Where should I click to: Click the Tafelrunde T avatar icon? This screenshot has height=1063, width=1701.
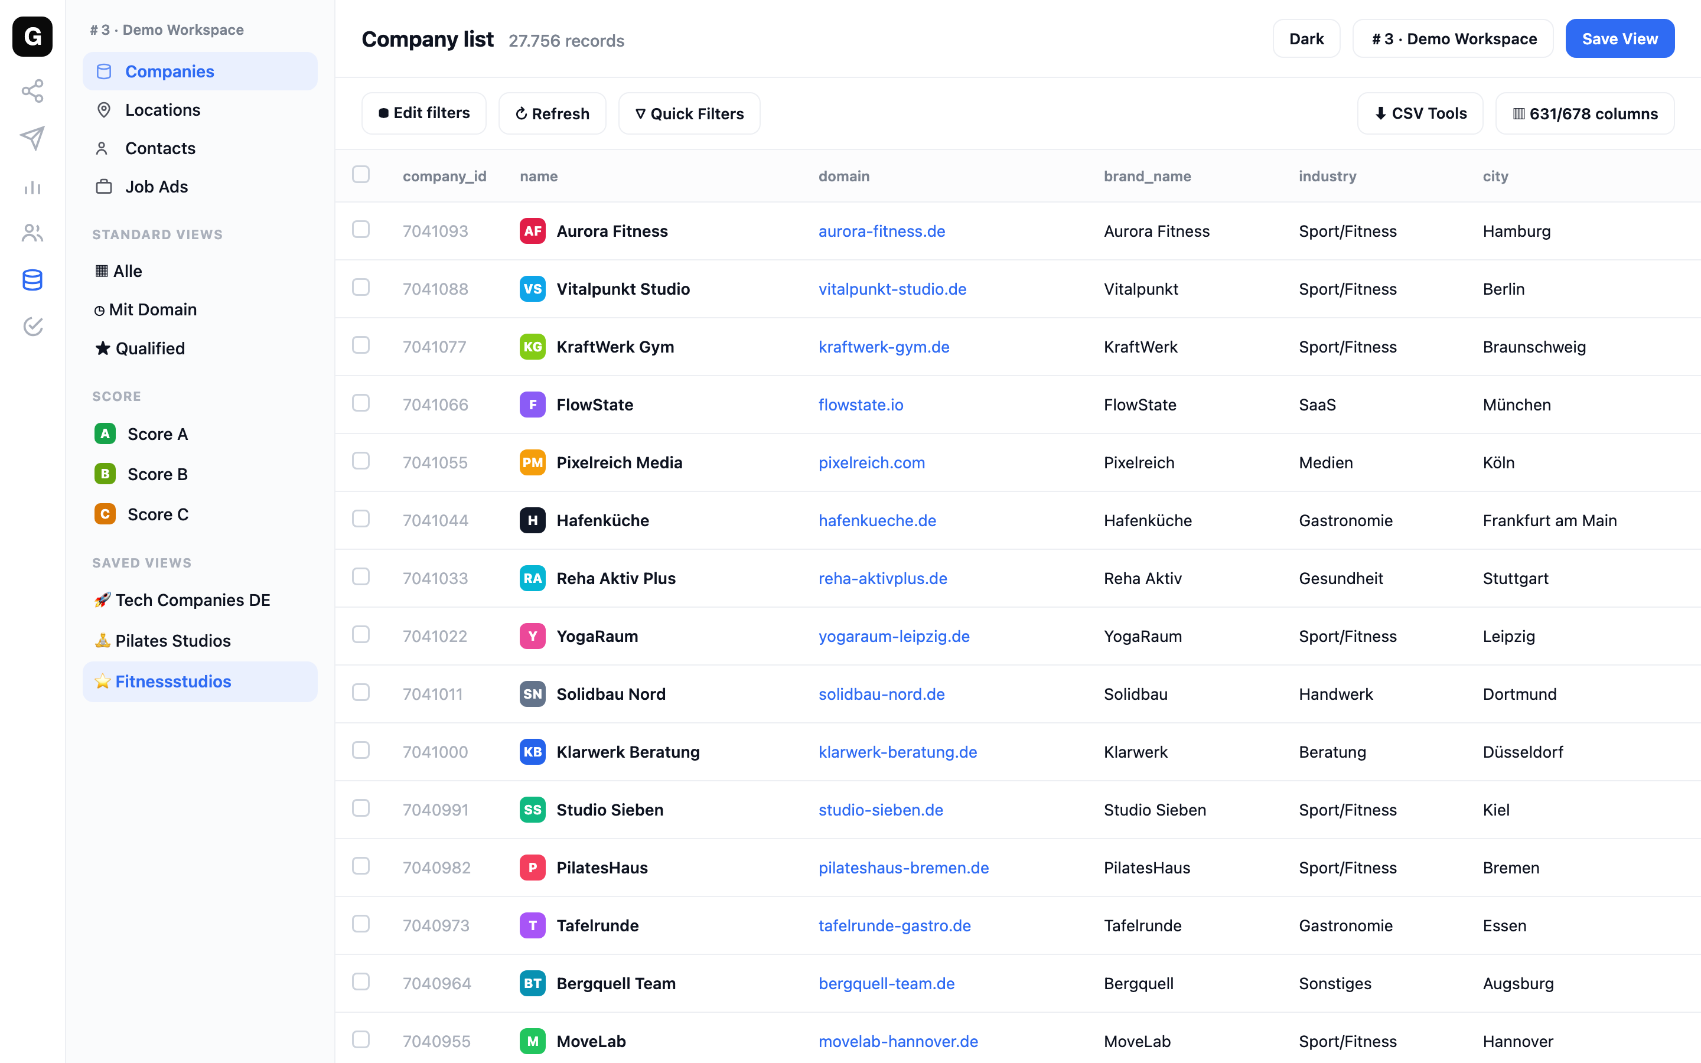pos(532,925)
